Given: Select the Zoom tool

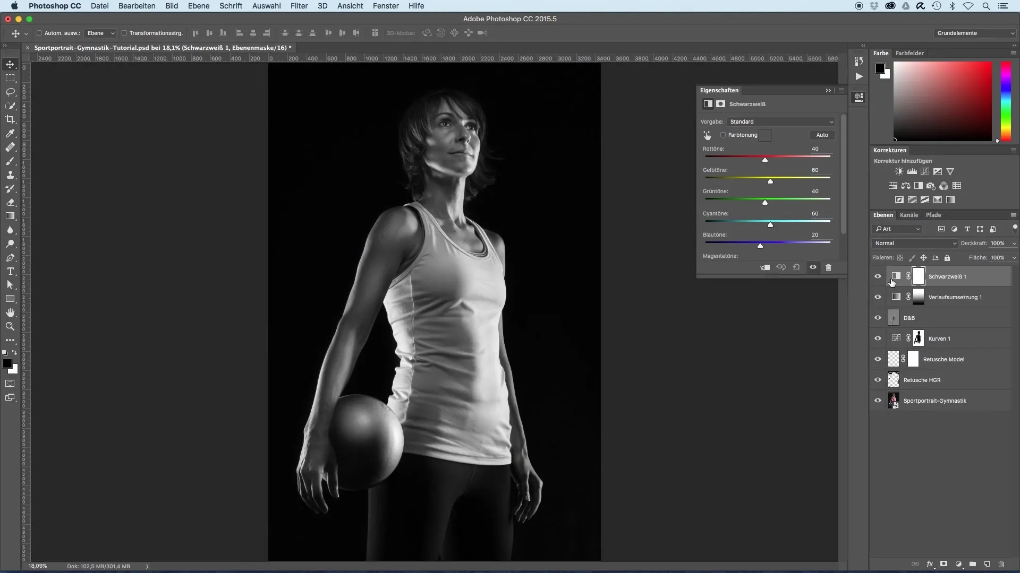Looking at the screenshot, I should tap(10, 326).
